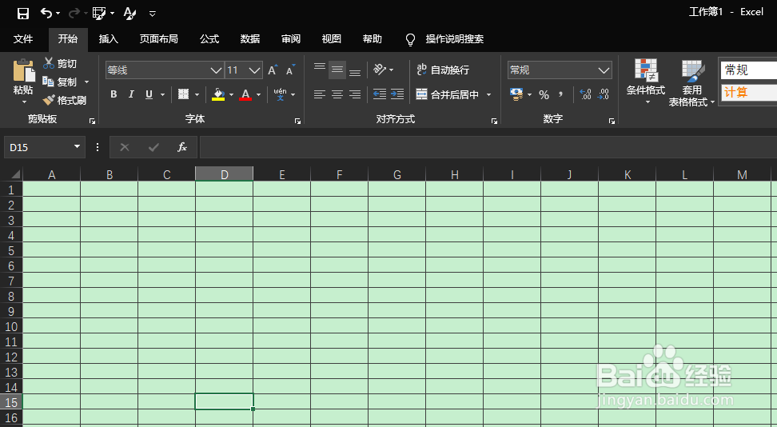Switch to the 视图 tab
777x427 pixels.
point(332,39)
